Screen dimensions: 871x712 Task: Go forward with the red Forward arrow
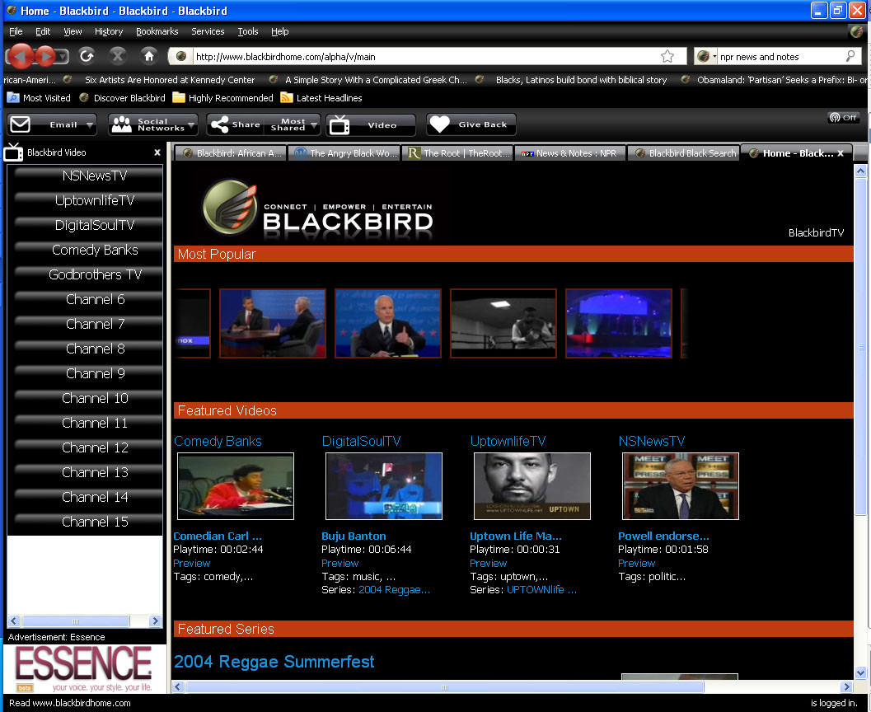(x=45, y=56)
